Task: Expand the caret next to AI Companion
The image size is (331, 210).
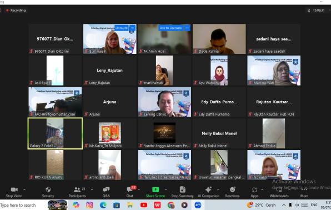Action: coord(218,189)
